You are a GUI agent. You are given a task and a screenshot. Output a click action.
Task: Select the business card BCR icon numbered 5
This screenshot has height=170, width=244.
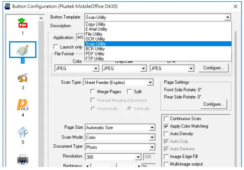pos(23,132)
